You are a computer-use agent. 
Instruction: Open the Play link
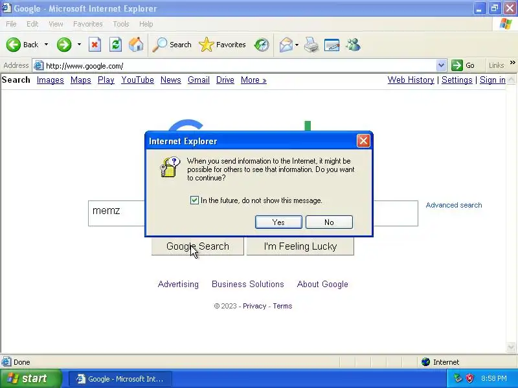(106, 80)
